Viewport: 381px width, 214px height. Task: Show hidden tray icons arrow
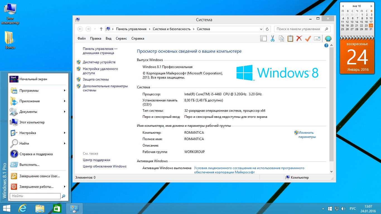pyautogui.click(x=323, y=209)
